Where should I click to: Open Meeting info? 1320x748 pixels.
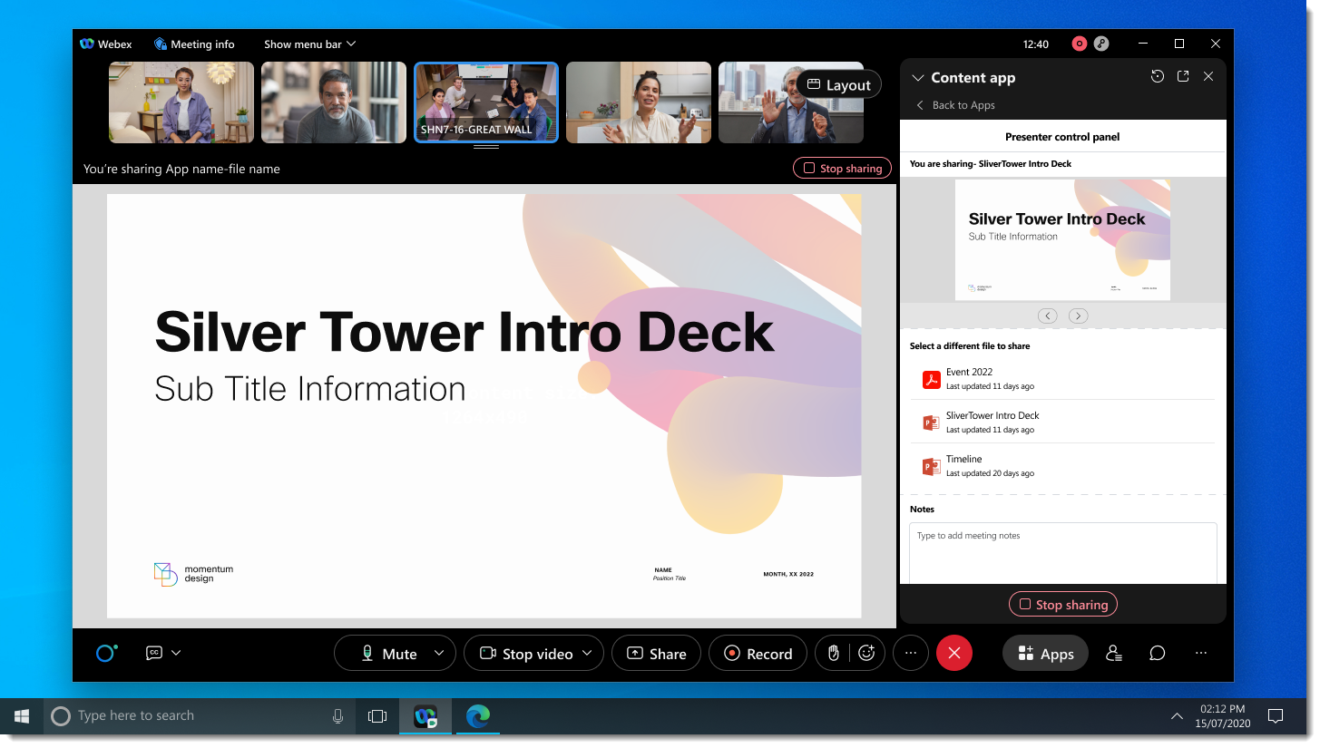click(194, 44)
